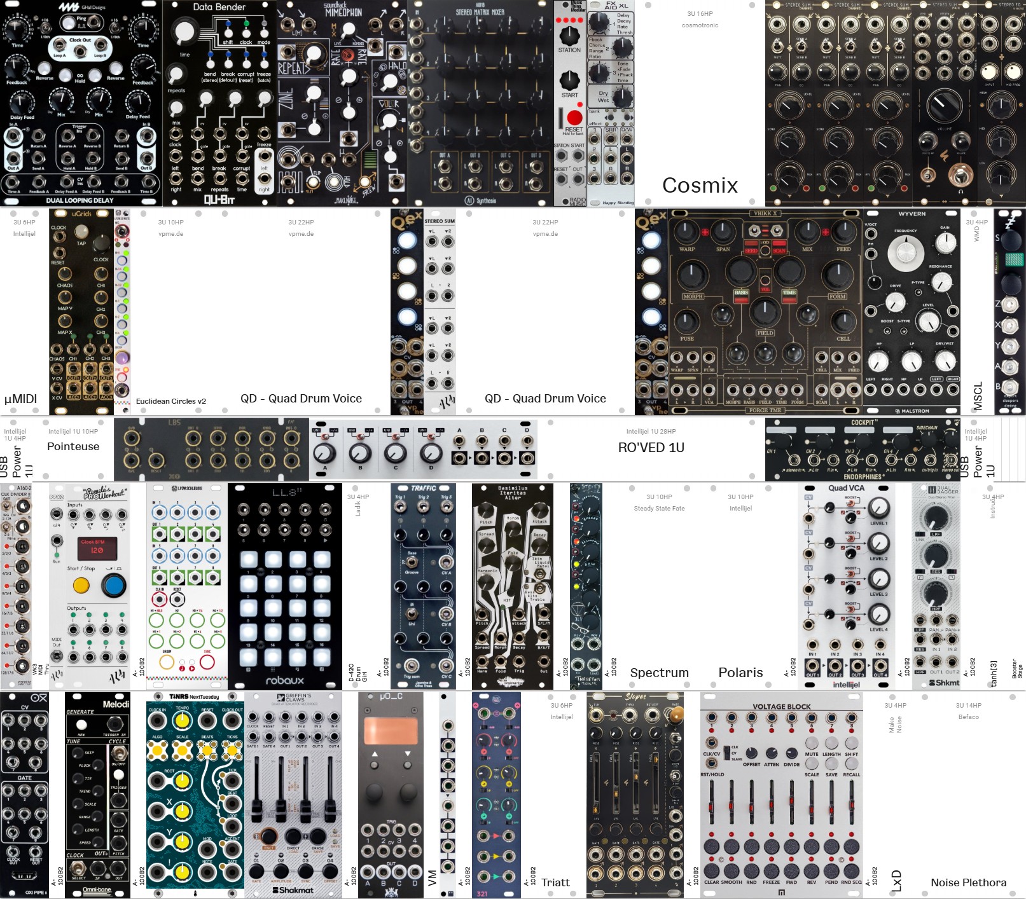Click the Radio Music STATION knob

569,35
